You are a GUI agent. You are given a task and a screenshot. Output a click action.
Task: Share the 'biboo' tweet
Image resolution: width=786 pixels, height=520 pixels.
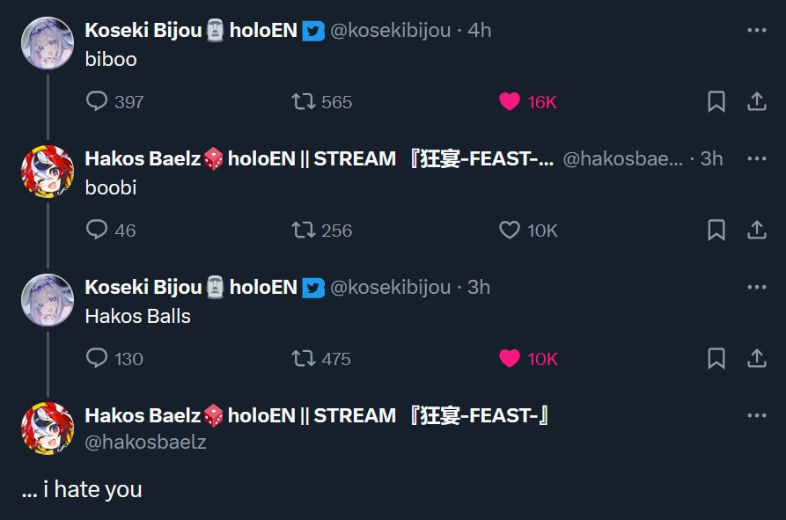coord(756,102)
